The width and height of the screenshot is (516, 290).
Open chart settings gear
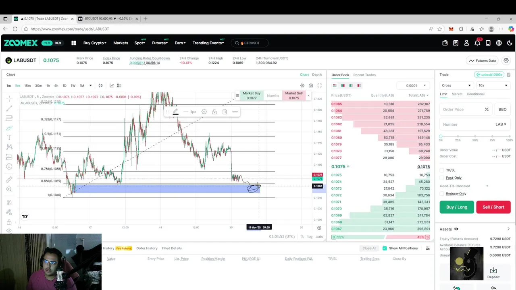302,85
